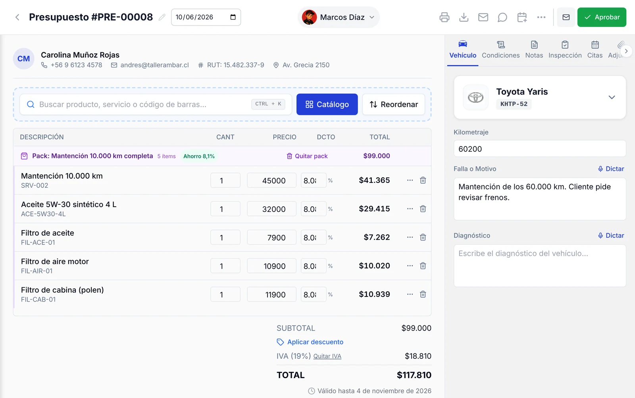
Task: Dictate the Diagnóstico field
Action: (x=611, y=235)
